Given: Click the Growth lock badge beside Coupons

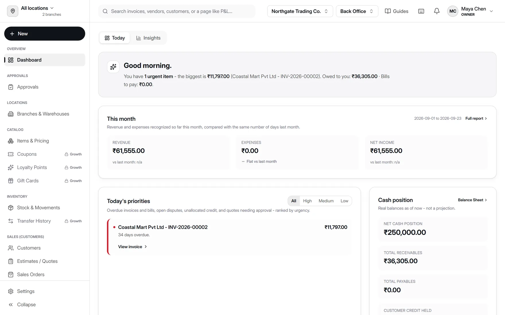Looking at the screenshot, I should tap(73, 154).
